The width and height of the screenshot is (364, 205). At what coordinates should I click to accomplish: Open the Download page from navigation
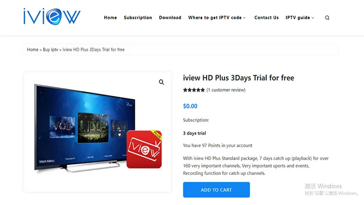(x=170, y=17)
